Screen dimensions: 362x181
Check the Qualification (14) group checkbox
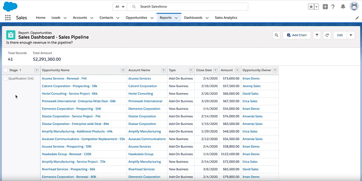pyautogui.click(x=5, y=79)
